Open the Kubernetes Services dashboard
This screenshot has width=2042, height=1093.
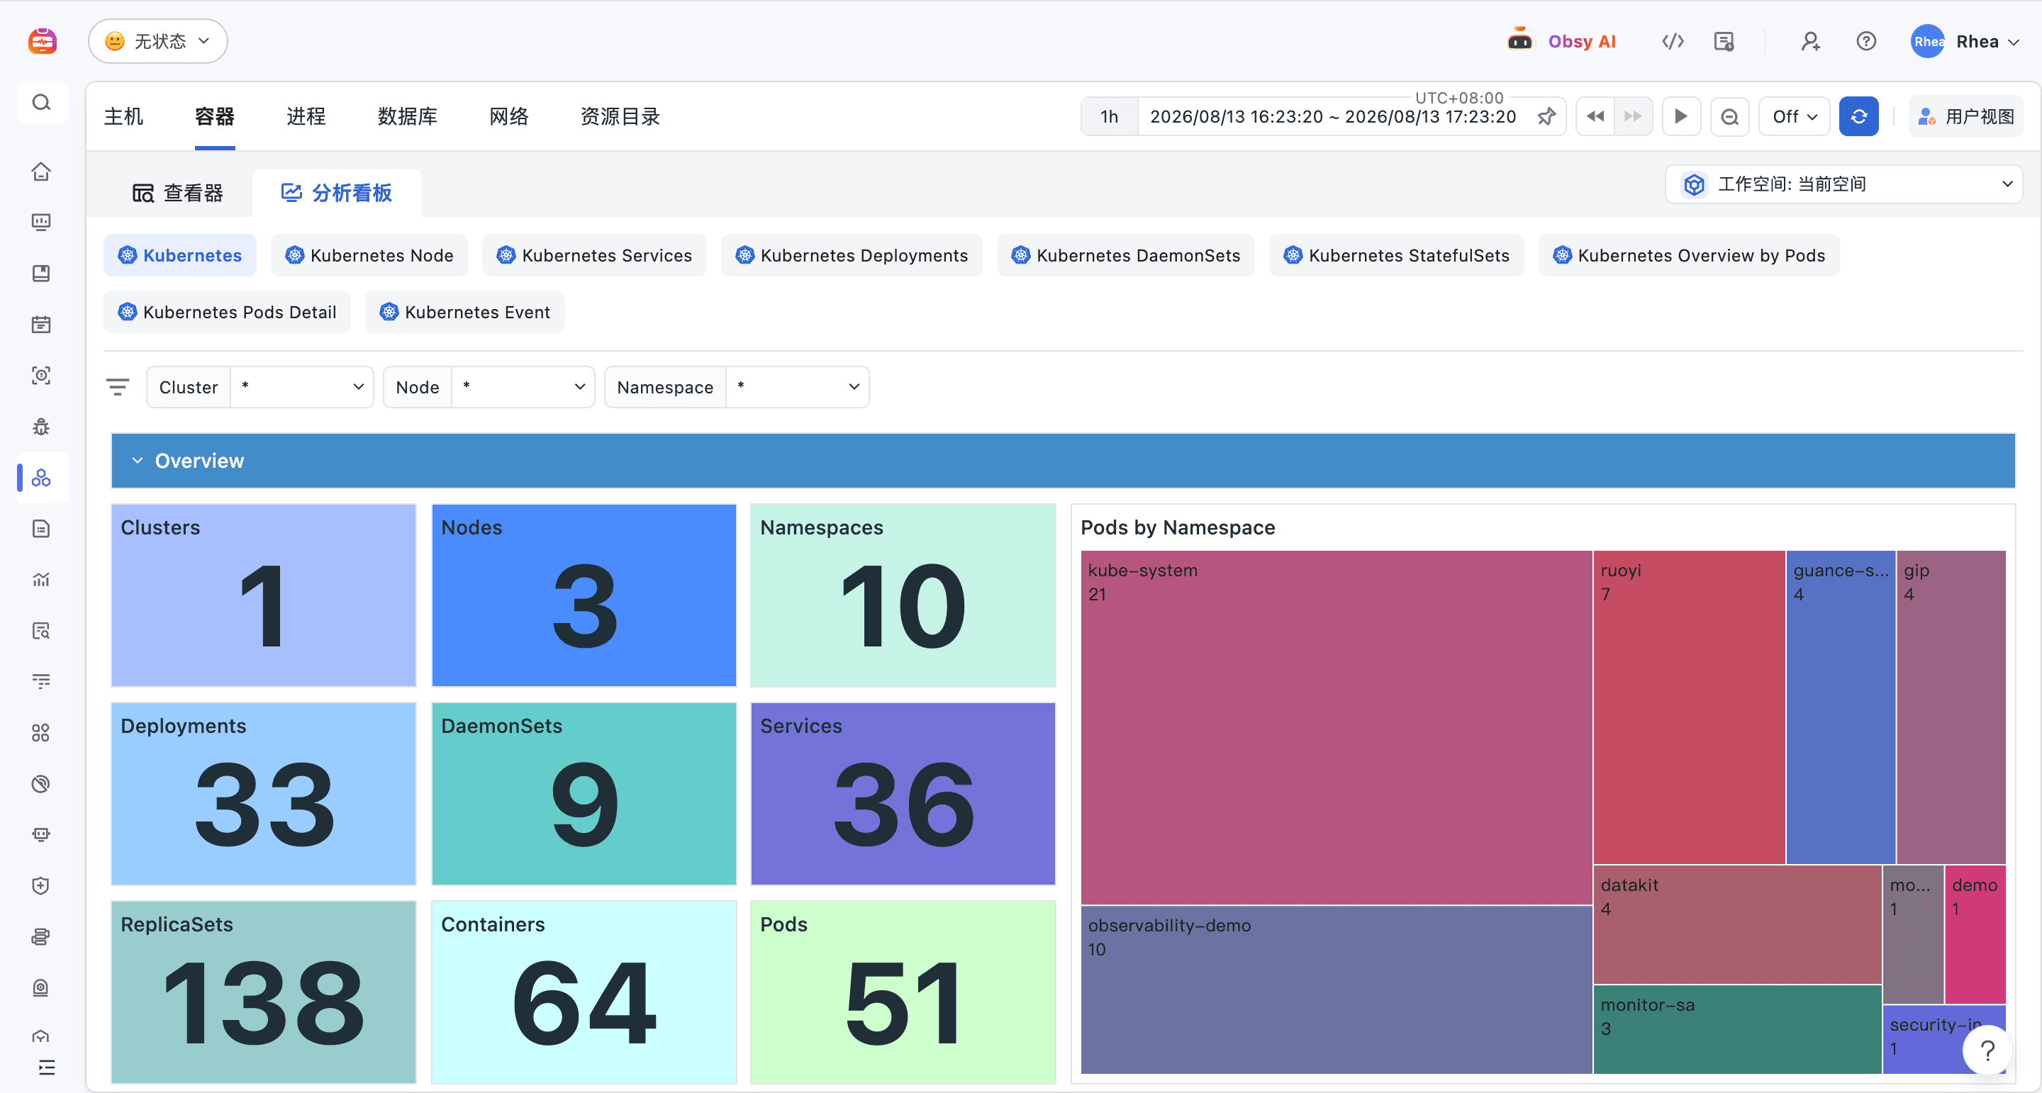coord(595,255)
